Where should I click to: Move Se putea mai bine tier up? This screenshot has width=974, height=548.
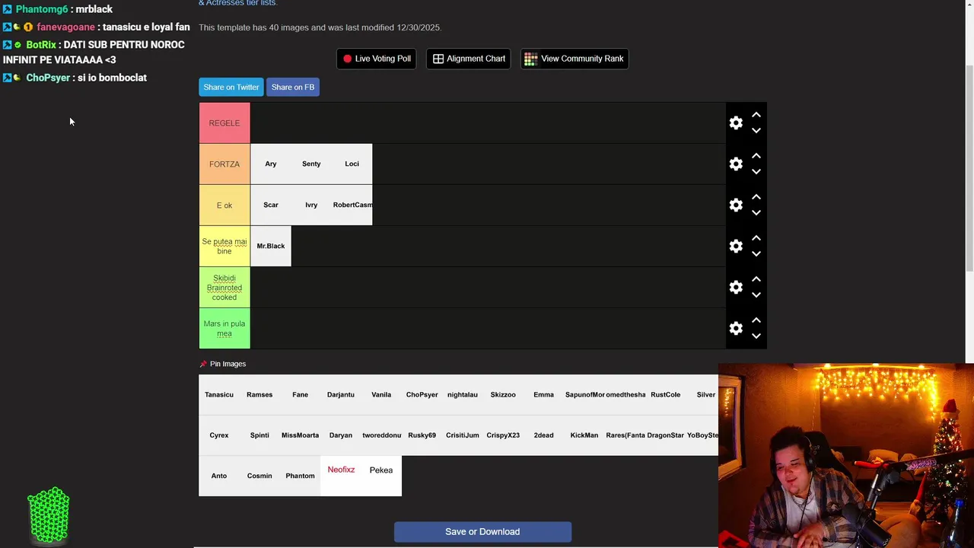(x=756, y=238)
